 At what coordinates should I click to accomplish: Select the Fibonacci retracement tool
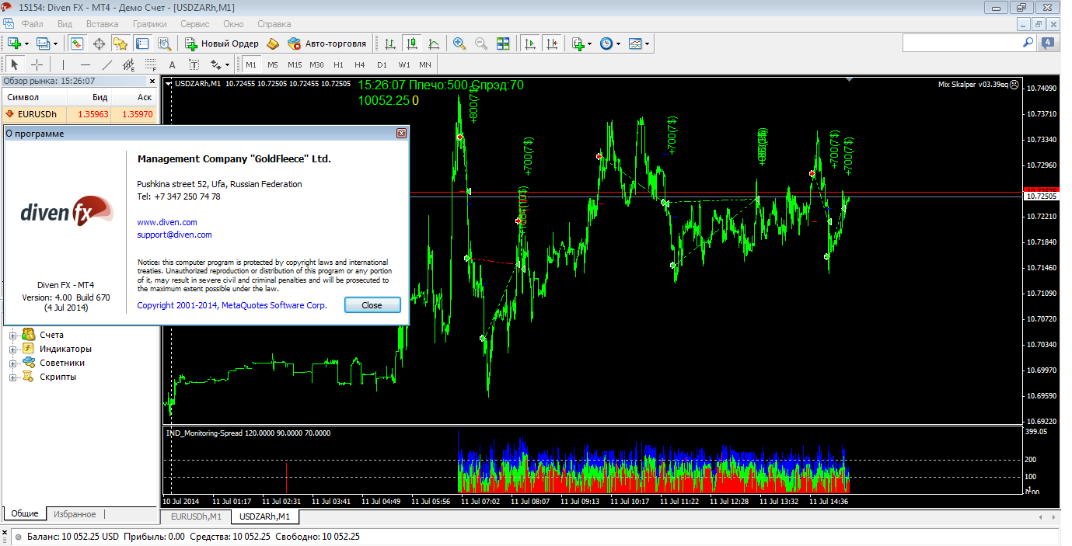pos(151,64)
